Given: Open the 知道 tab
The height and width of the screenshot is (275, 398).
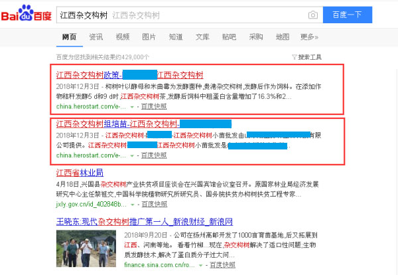Looking at the screenshot, I should click(x=176, y=37).
